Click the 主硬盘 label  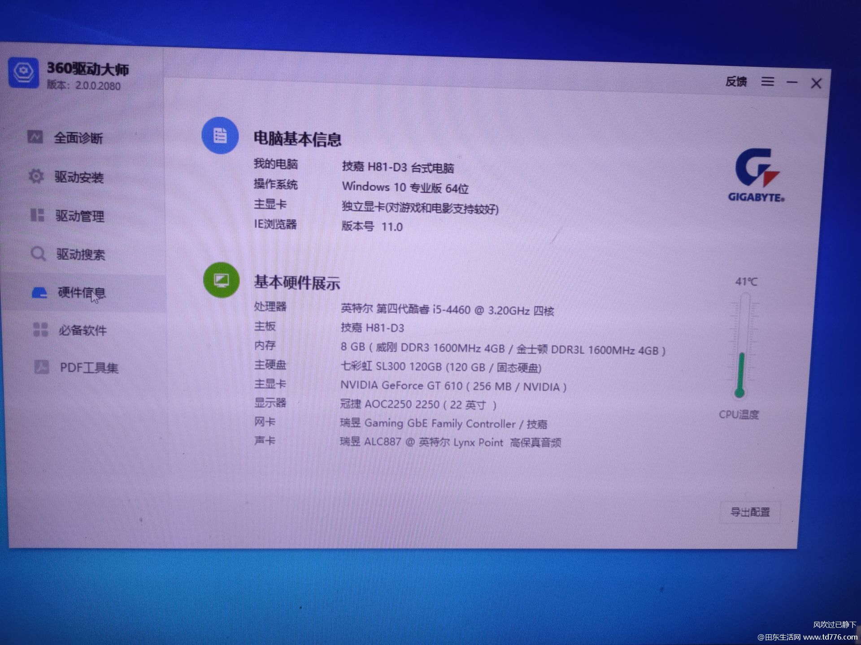(270, 365)
